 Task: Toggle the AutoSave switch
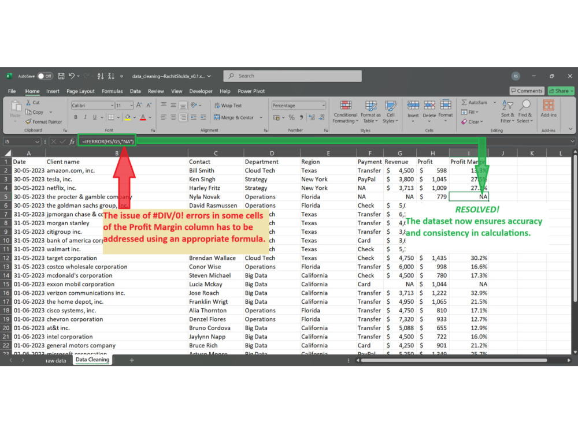45,76
